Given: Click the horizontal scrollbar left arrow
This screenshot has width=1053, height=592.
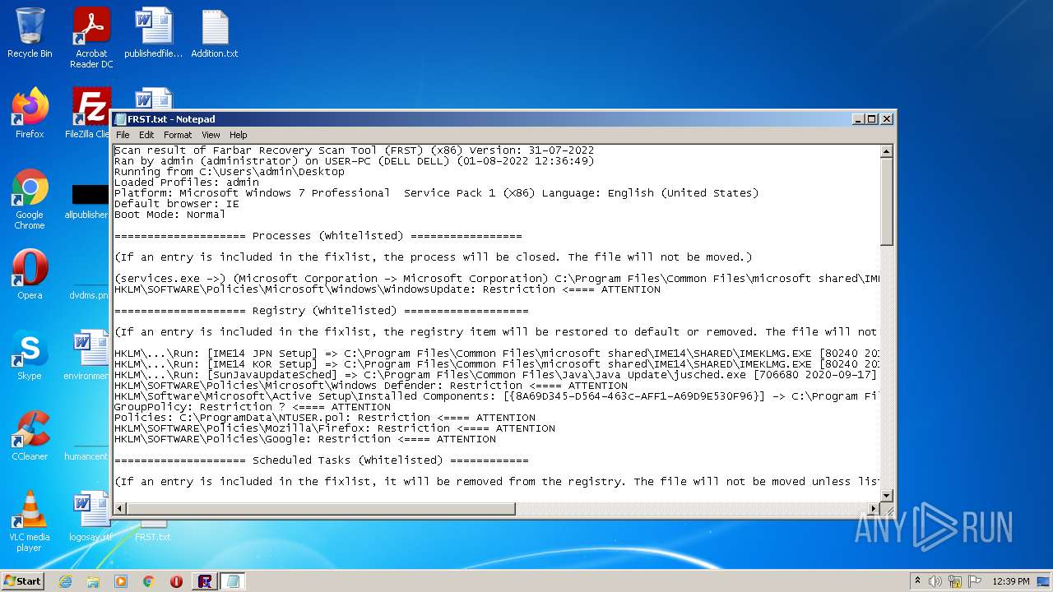Looking at the screenshot, I should [x=120, y=509].
